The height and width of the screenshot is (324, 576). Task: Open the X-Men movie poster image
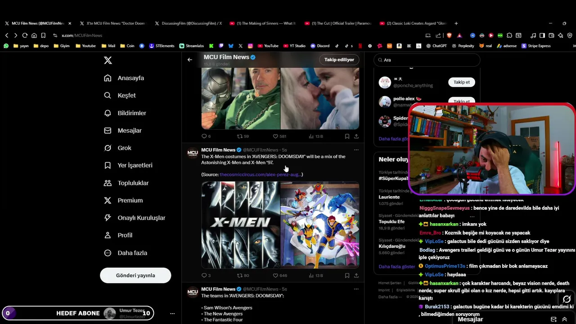(x=240, y=225)
